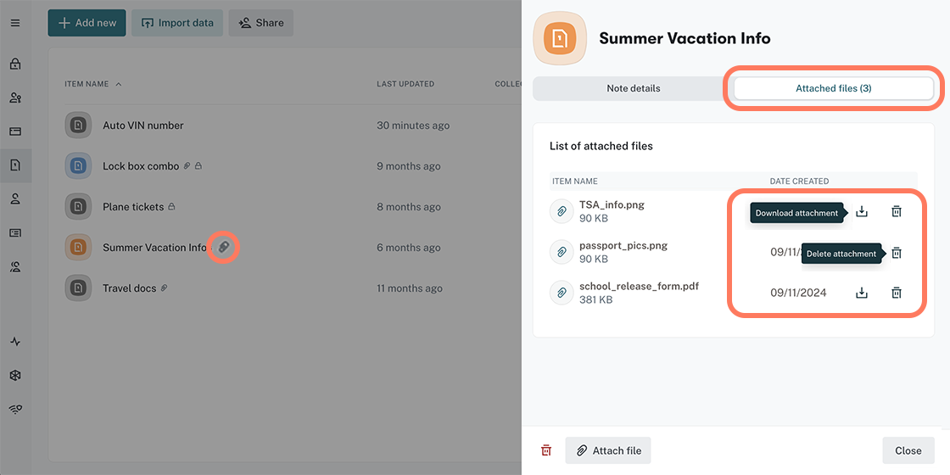Open the padlock logins section in sidebar
Screen dimensions: 950x475
15,64
